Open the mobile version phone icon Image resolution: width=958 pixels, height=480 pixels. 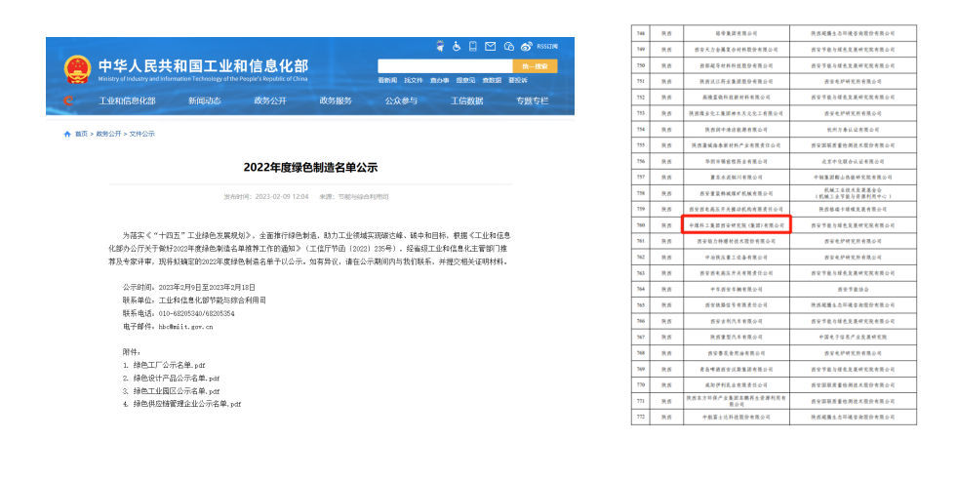coord(472,46)
